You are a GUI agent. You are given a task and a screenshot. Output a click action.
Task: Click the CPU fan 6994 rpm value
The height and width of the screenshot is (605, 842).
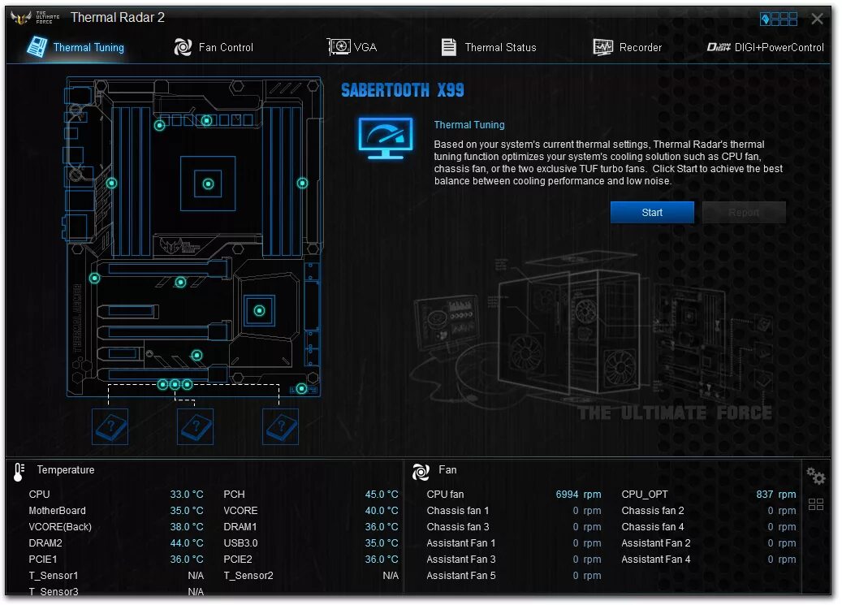tap(578, 495)
